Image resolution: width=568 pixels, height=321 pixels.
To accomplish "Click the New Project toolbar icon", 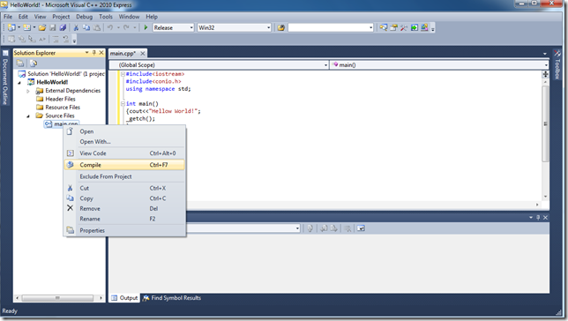I will point(11,27).
